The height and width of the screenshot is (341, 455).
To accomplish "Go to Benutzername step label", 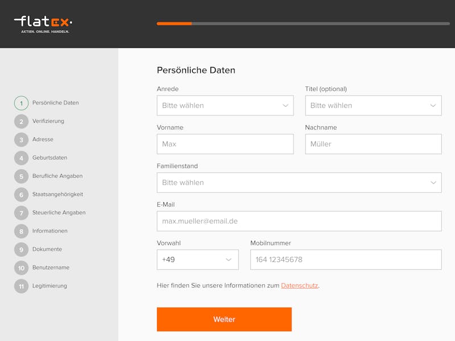I will pyautogui.click(x=51, y=267).
